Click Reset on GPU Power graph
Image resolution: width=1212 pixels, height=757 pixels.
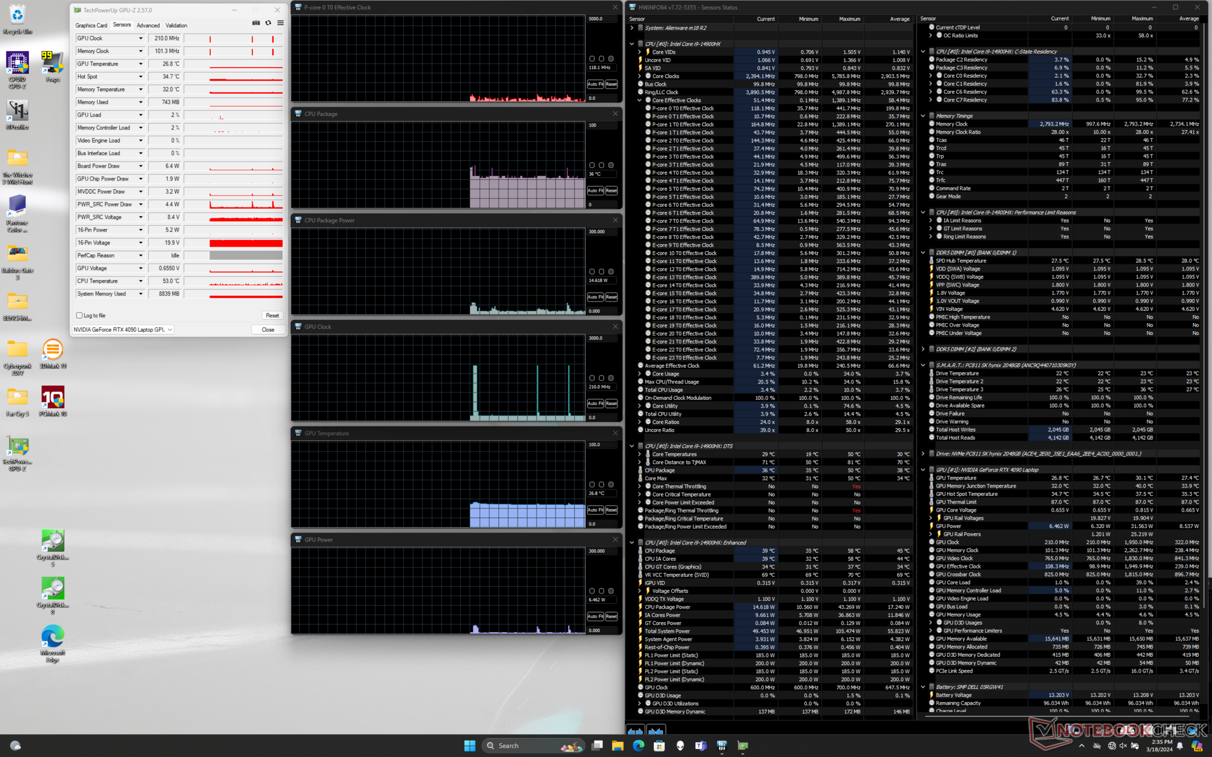pyautogui.click(x=612, y=616)
